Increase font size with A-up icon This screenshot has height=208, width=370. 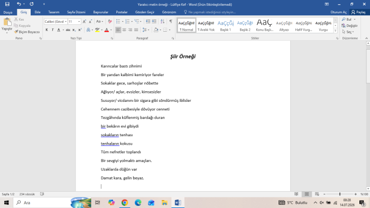click(84, 22)
